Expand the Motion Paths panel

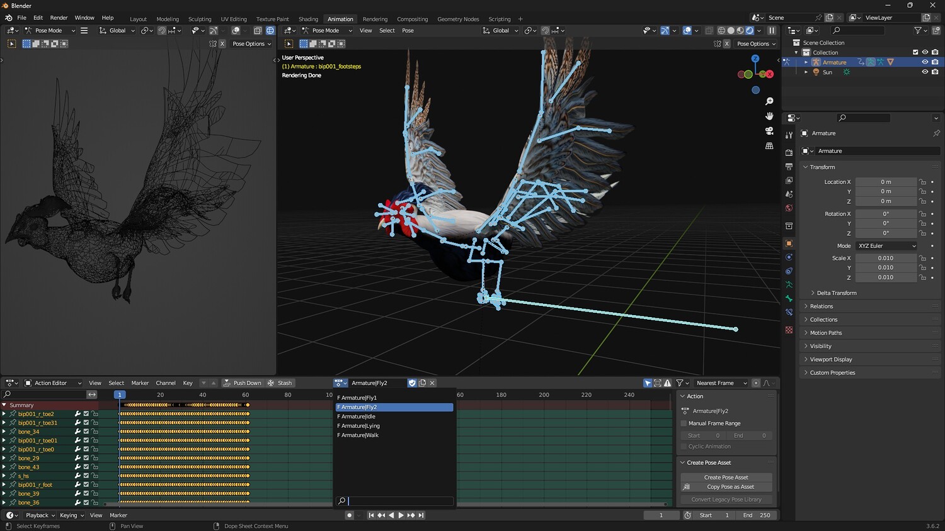pos(825,333)
